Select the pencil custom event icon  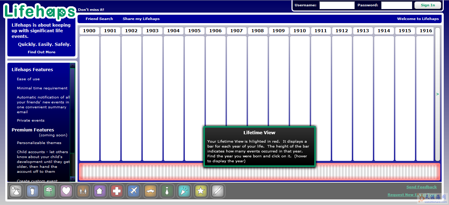click(x=218, y=191)
